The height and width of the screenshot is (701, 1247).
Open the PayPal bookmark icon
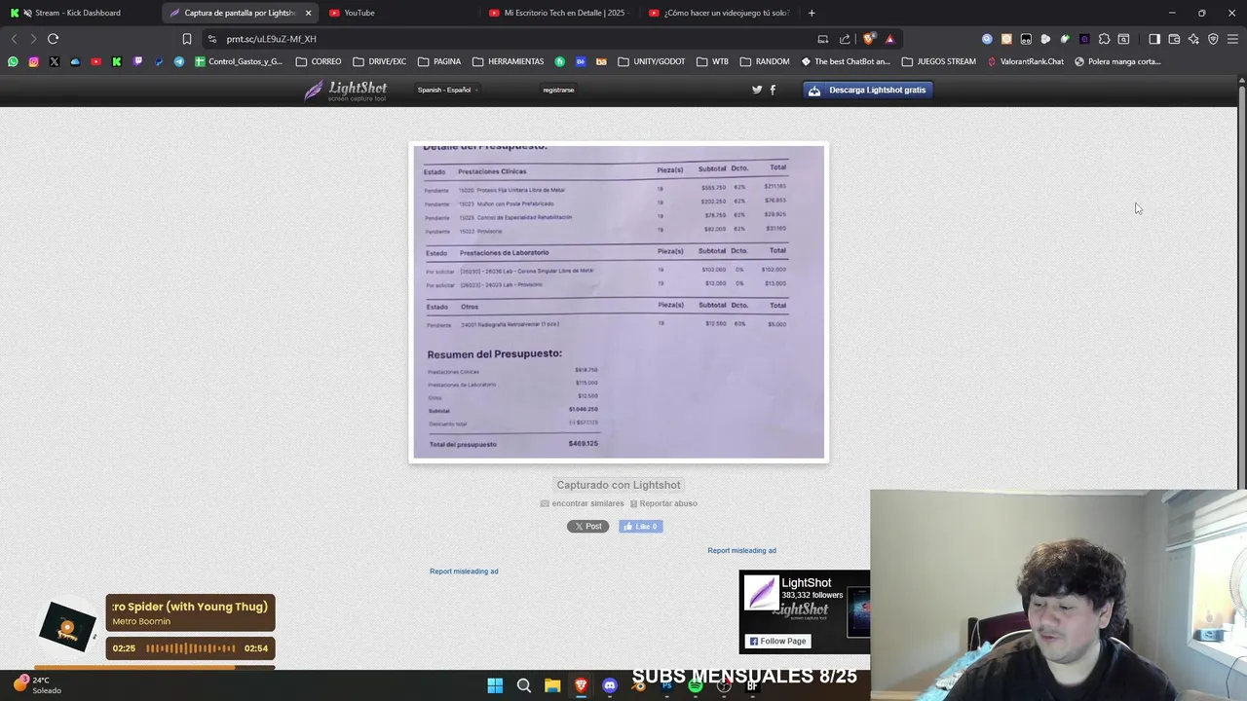pyautogui.click(x=158, y=61)
